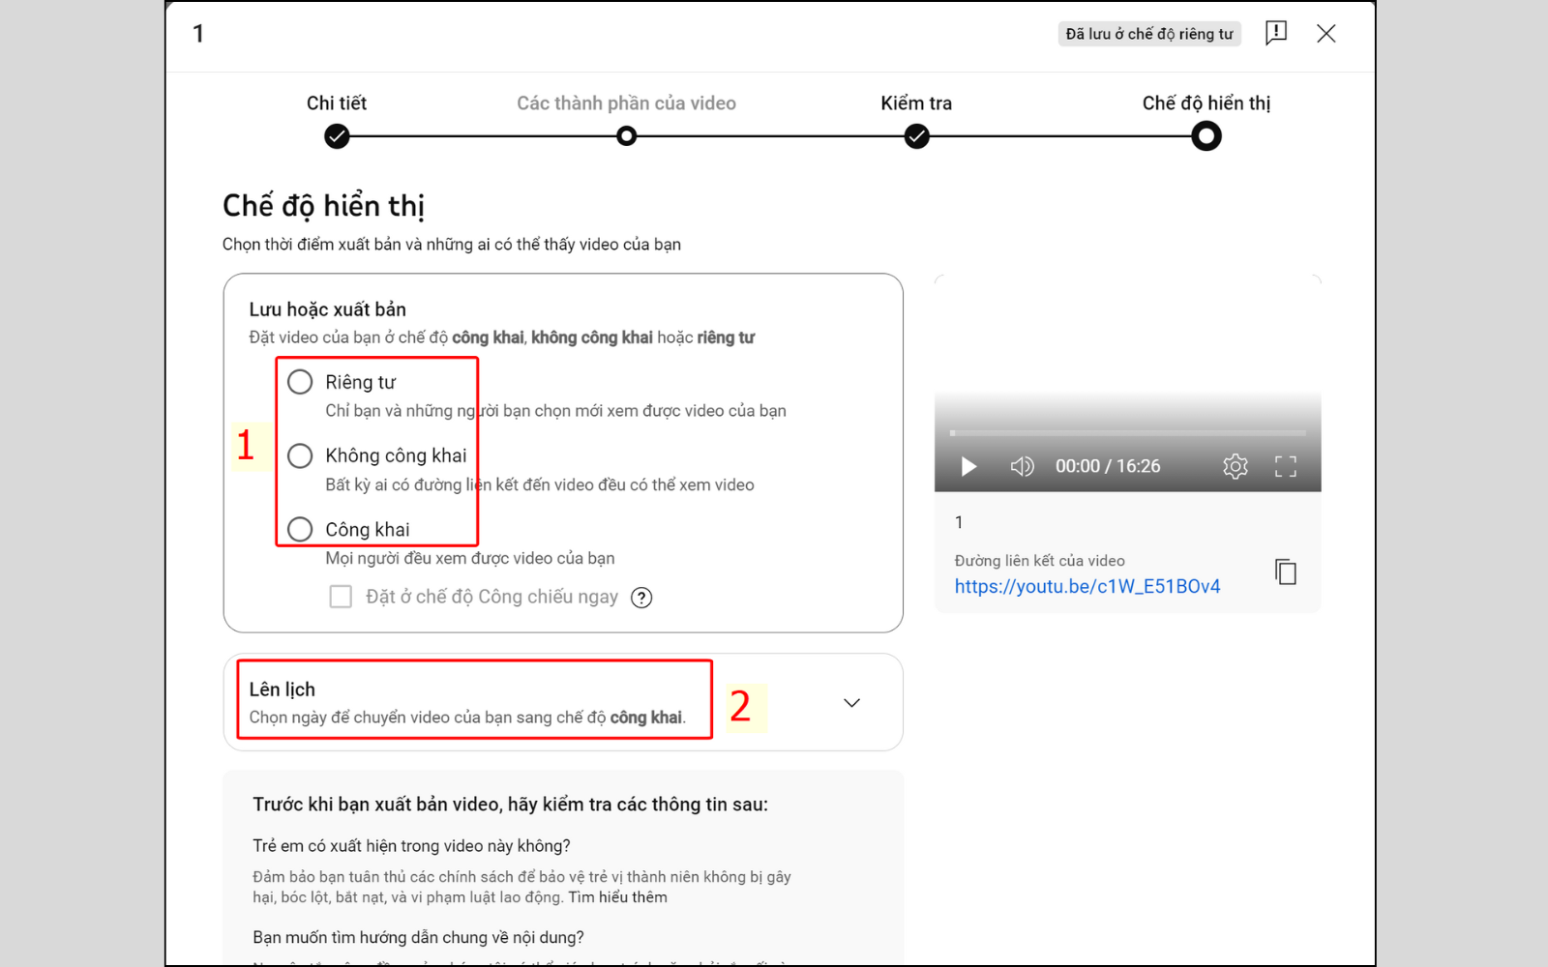The image size is (1548, 967).
Task: Mute the video preview volume
Action: (x=1023, y=467)
